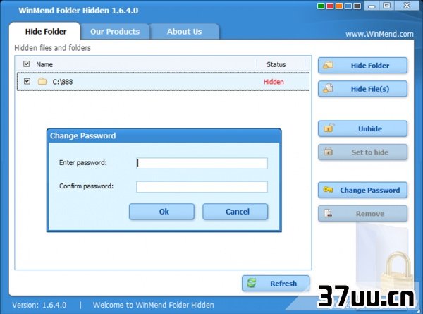Click the Unhide button

point(362,128)
